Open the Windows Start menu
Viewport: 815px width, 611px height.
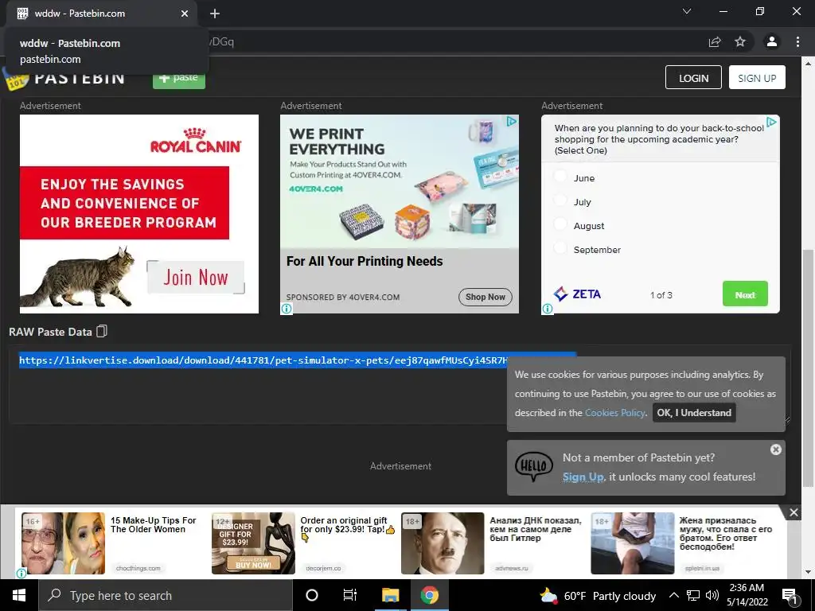[x=19, y=595]
